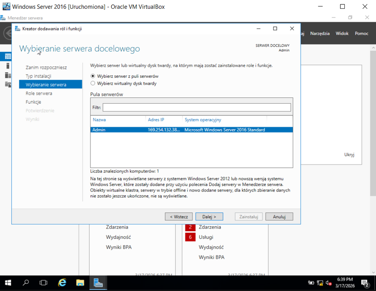This screenshot has width=376, height=291.
Task: Open the Windows Start menu
Action: 8,283
